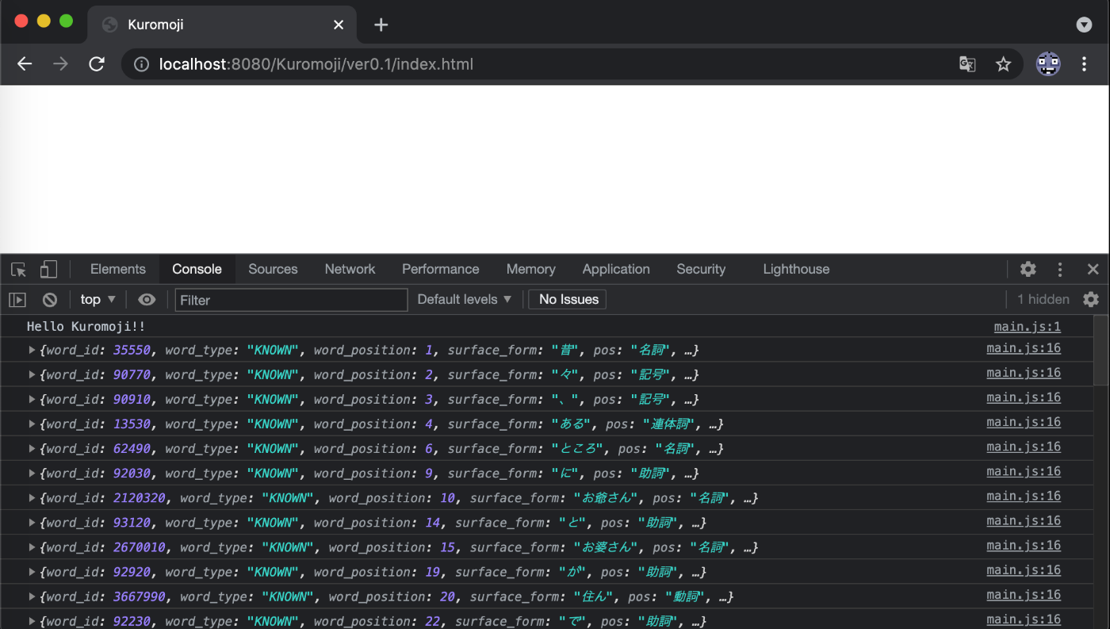Viewport: 1110px width, 629px height.
Task: Open main.js:16 link for word_id 2120320
Action: click(x=1023, y=495)
